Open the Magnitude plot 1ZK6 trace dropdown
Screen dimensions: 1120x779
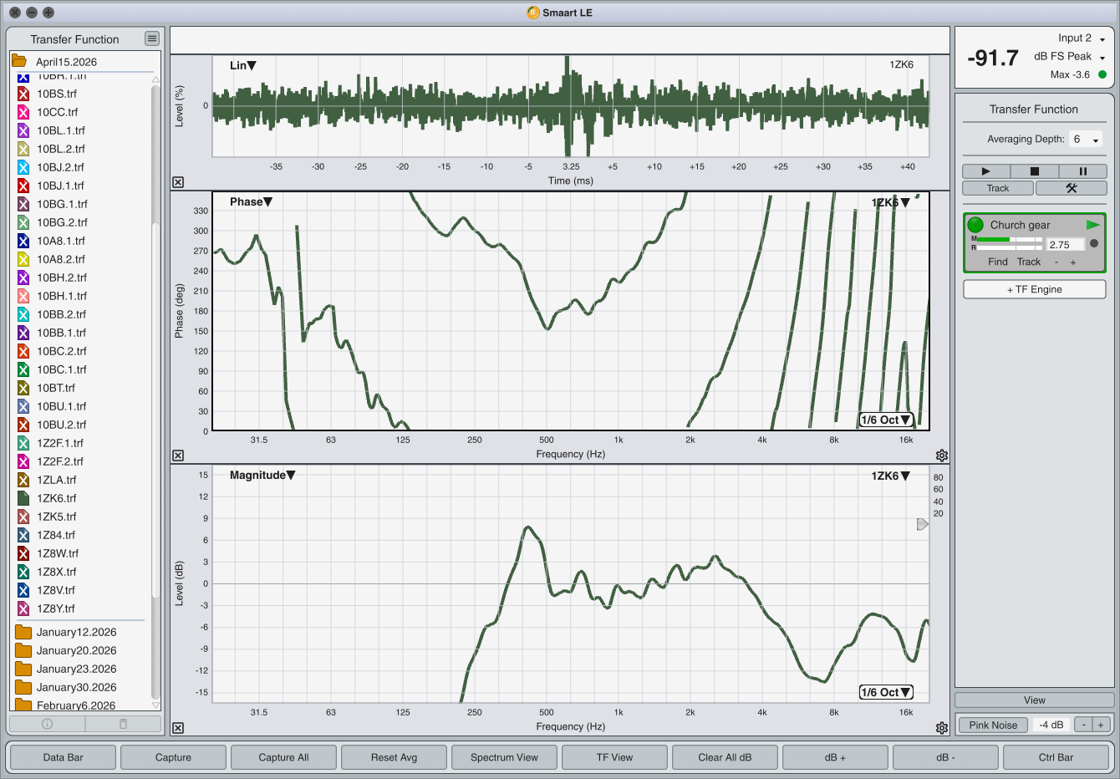pos(890,476)
